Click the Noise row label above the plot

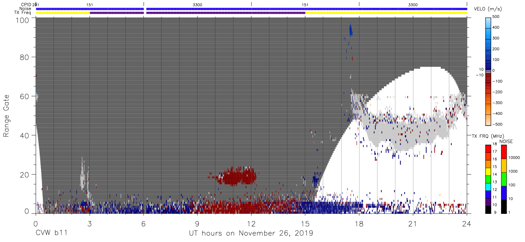26,8
